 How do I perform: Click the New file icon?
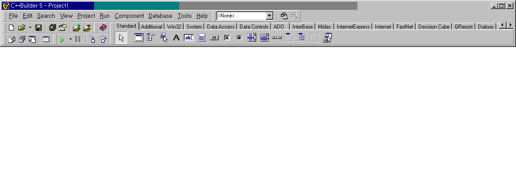coord(11,28)
